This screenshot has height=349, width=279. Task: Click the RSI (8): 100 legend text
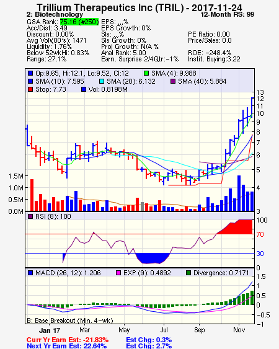pos(53,216)
